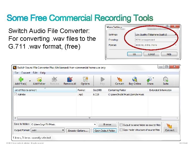Screen dimensions: 194x145
Task: Open the Edit menu
Action: click(35, 73)
